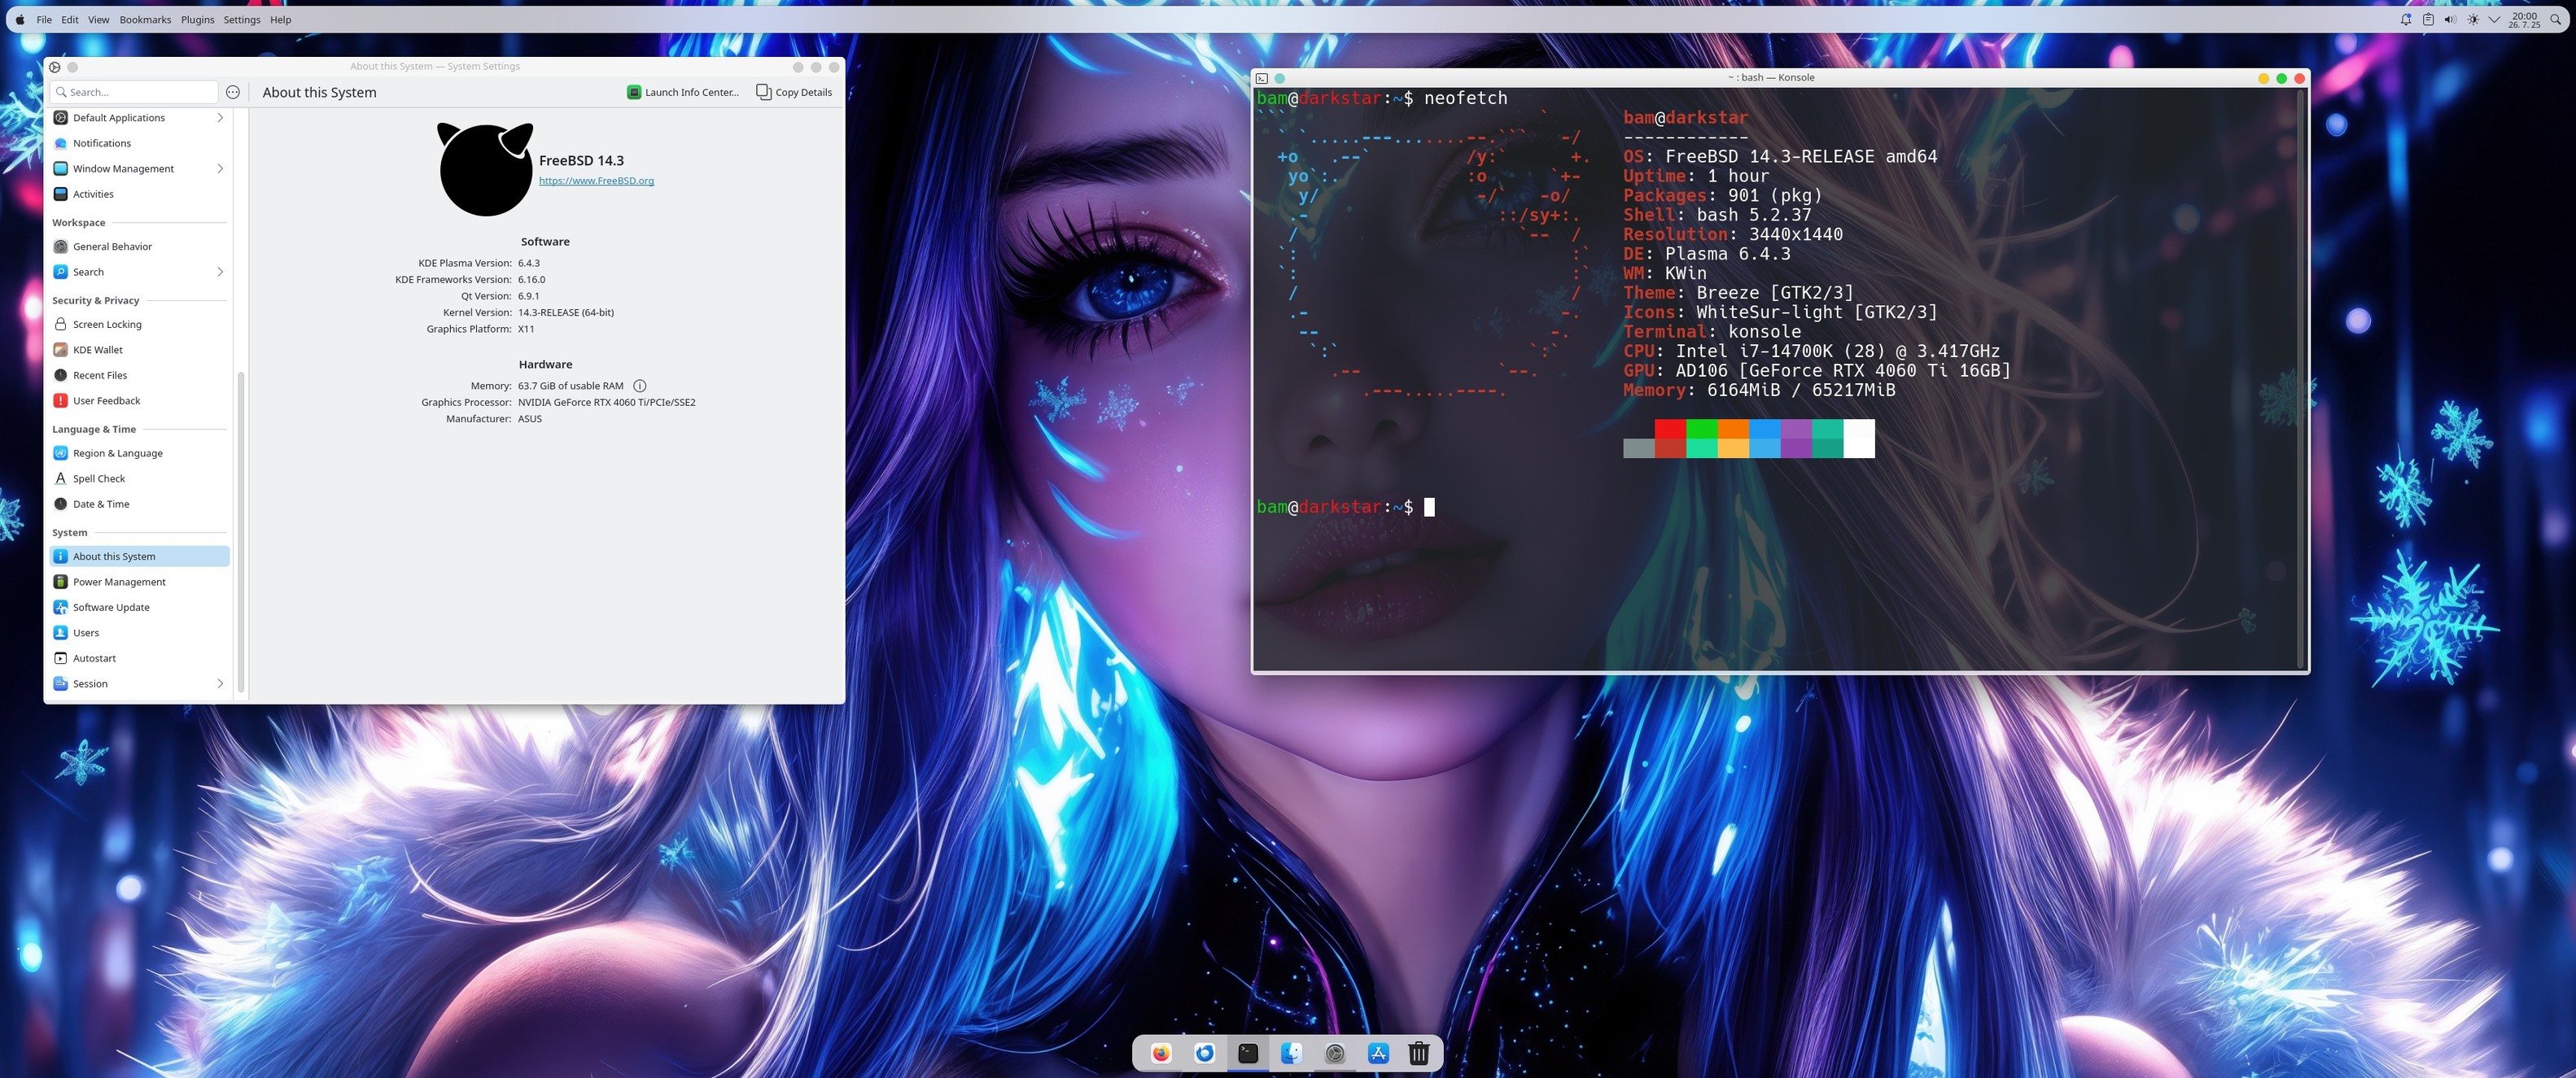
Task: Launch Thunderbird from the dock
Action: (x=1204, y=1053)
